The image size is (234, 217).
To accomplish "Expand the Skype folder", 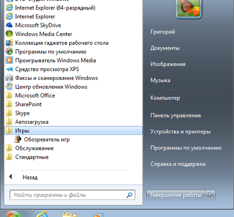I will pyautogui.click(x=74, y=113).
